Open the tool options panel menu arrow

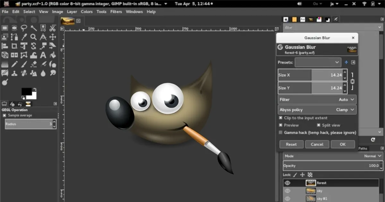(55, 104)
